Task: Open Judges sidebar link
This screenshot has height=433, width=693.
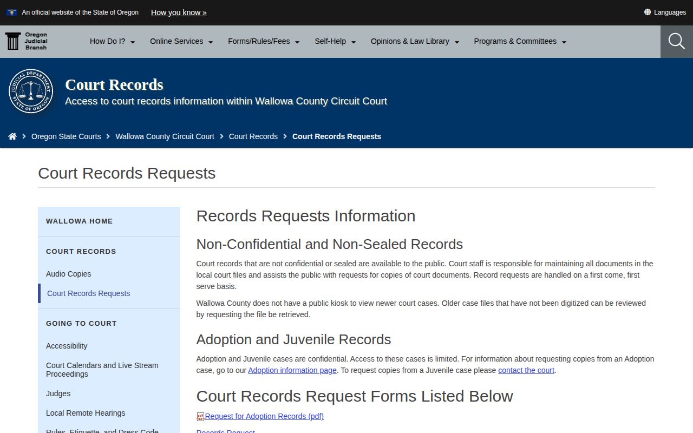Action: [x=58, y=393]
